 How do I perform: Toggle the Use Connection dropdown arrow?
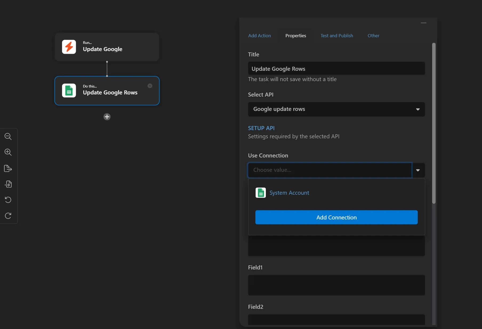click(418, 170)
